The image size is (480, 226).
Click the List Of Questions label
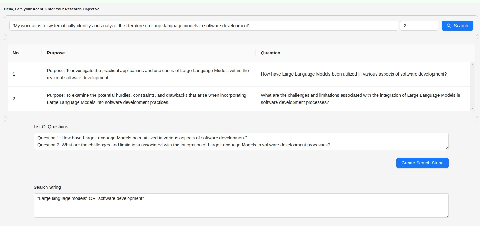tap(51, 127)
